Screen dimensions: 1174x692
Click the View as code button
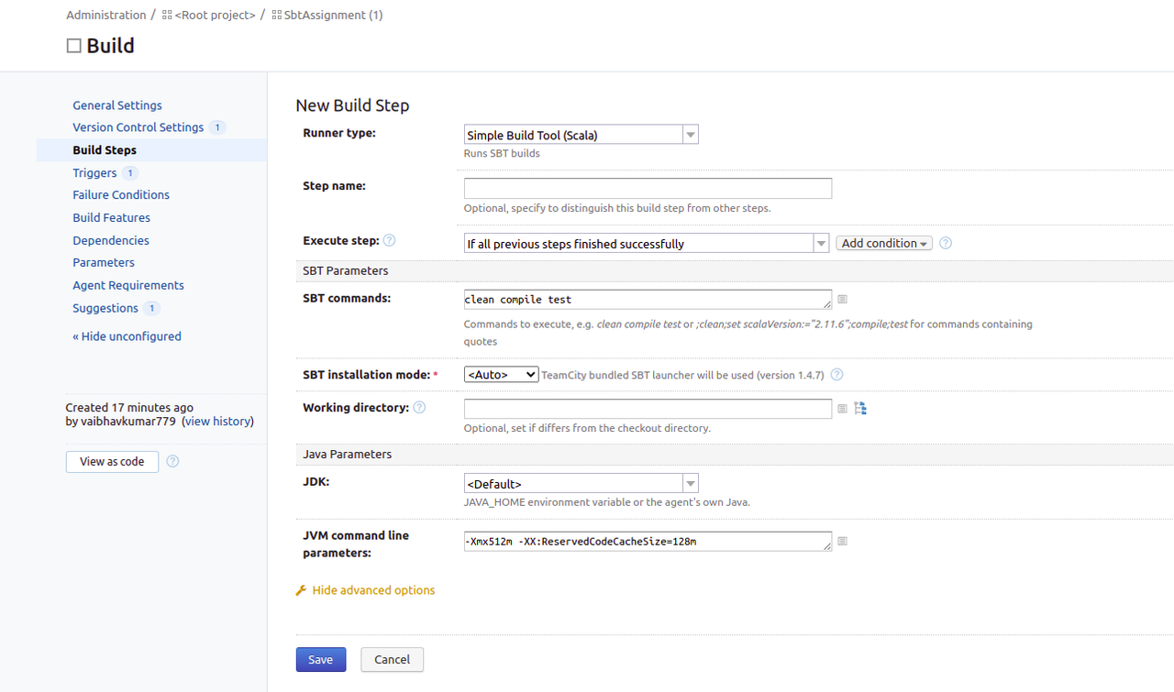click(x=112, y=461)
